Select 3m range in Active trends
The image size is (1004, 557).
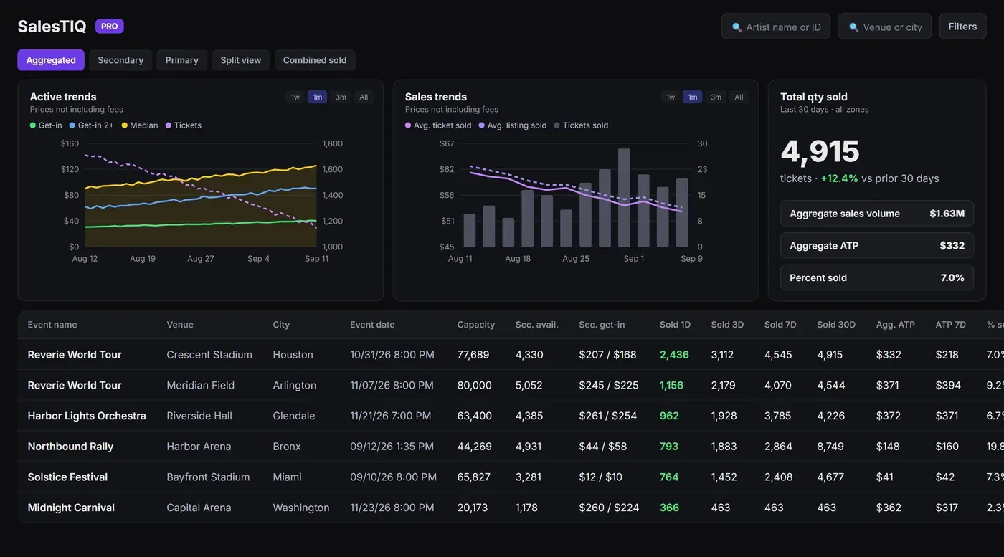[x=341, y=97]
